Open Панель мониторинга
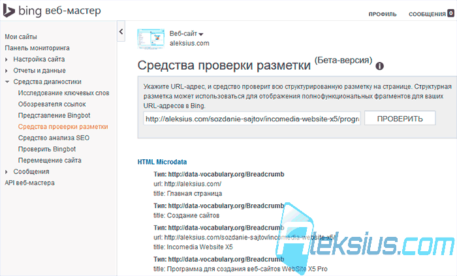 [37, 48]
